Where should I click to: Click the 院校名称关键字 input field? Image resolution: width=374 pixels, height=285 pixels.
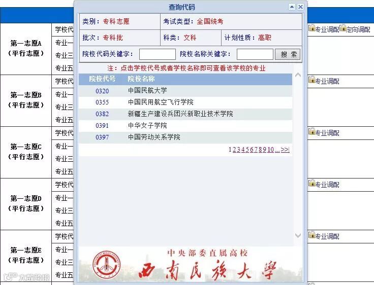tap(255, 54)
